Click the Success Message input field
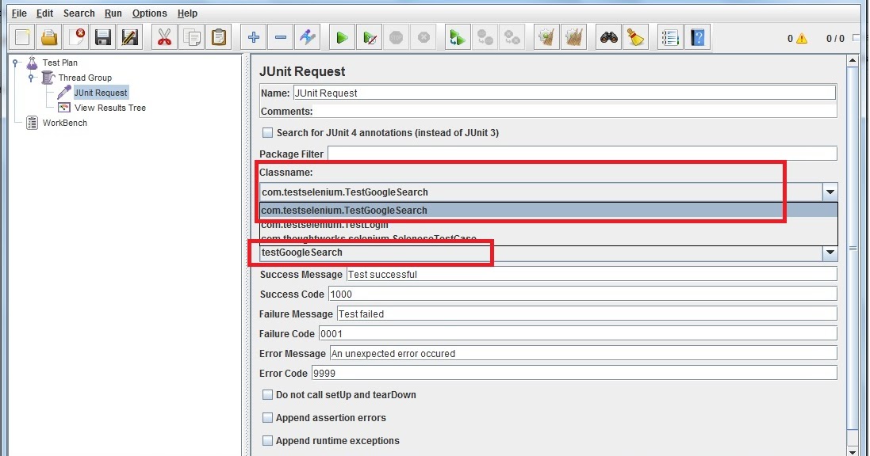The height and width of the screenshot is (456, 870). click(x=555, y=274)
